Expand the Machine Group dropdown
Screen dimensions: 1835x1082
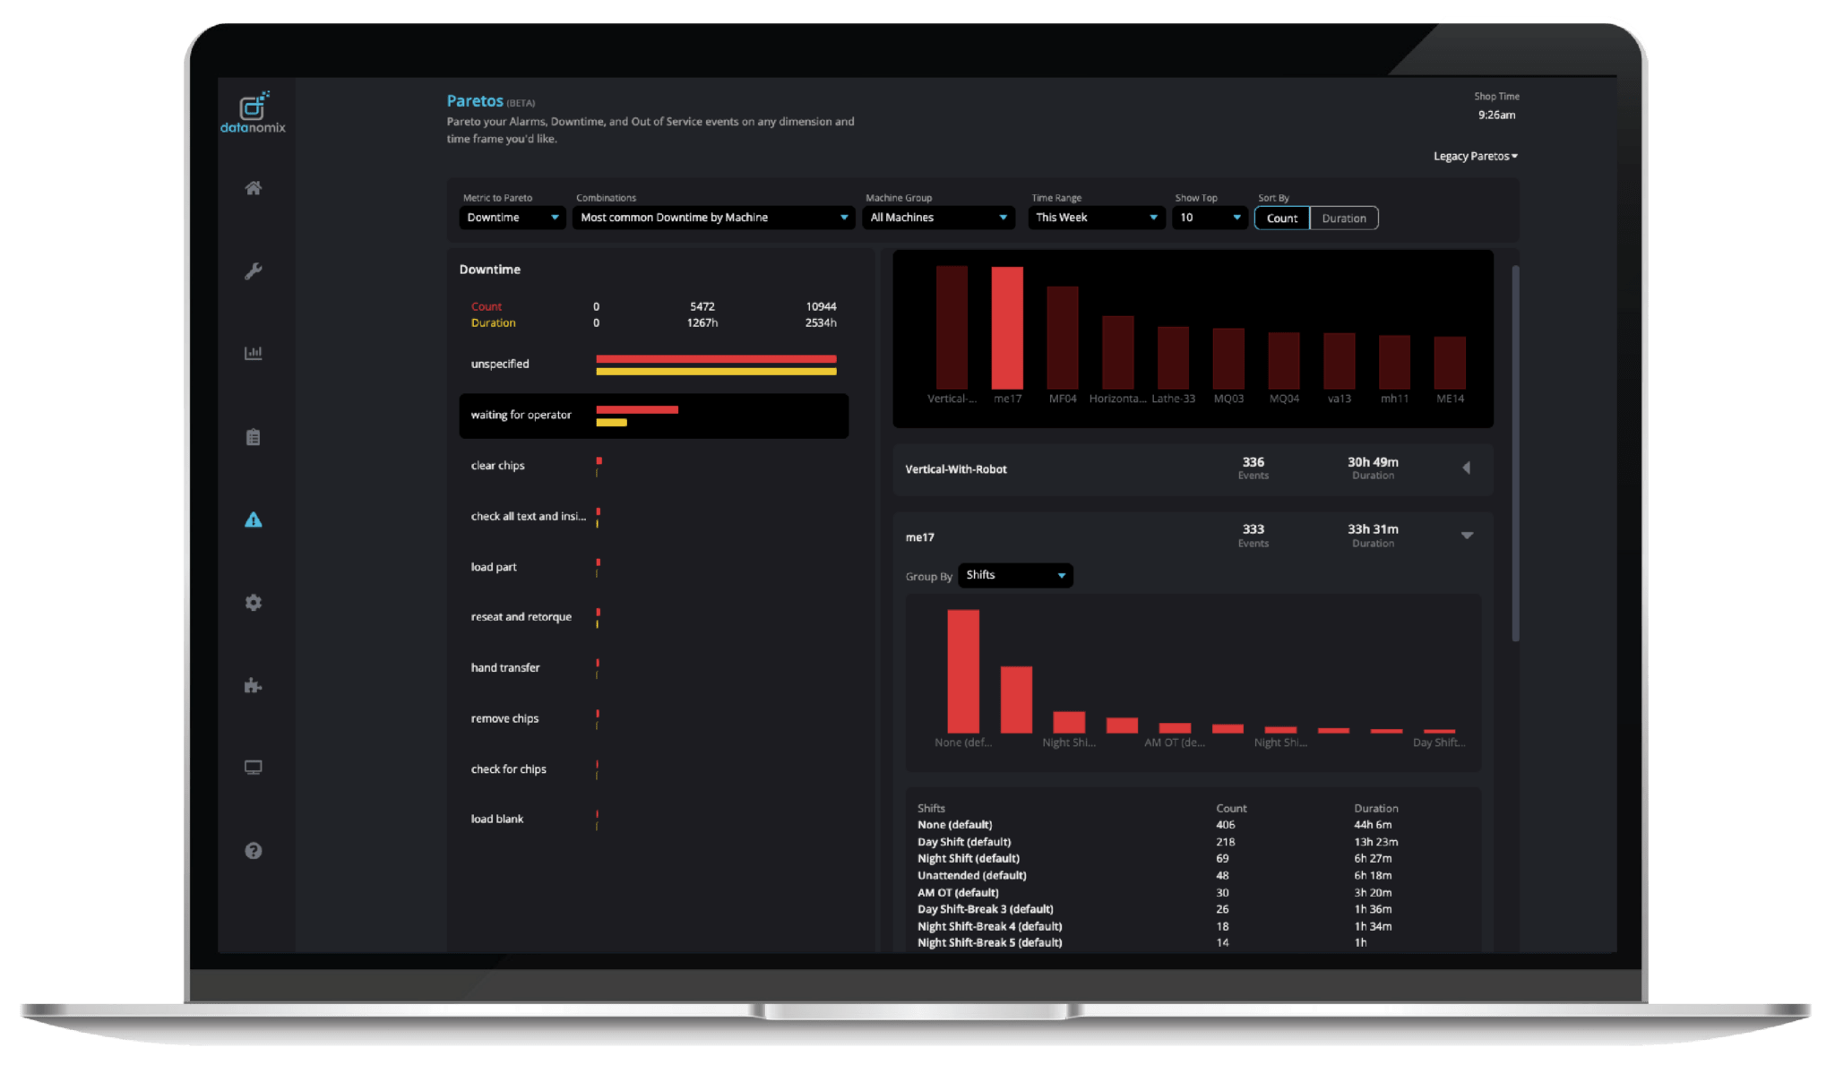[937, 217]
